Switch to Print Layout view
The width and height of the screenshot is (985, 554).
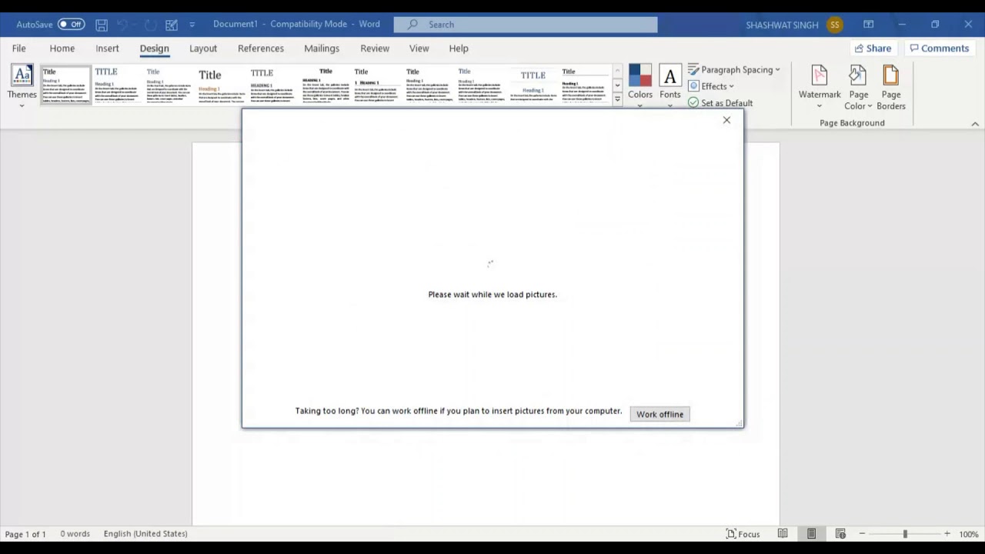click(811, 534)
